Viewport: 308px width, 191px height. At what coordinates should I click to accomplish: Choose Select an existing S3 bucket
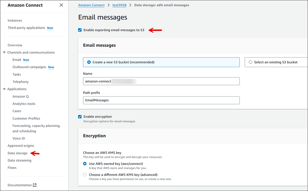click(x=251, y=62)
